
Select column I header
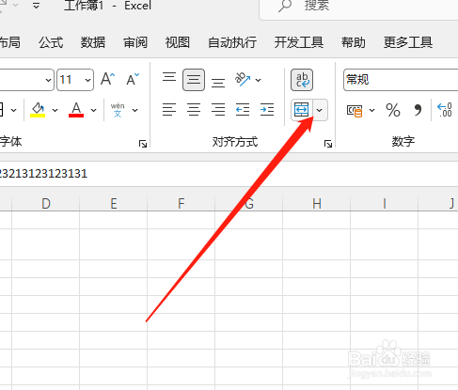tap(385, 204)
